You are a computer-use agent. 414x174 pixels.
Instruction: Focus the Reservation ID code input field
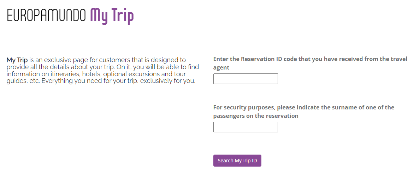click(246, 79)
